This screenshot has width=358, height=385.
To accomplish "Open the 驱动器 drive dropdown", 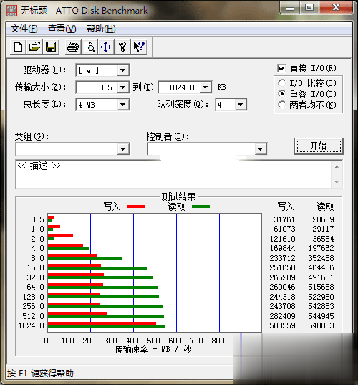I will pos(122,70).
